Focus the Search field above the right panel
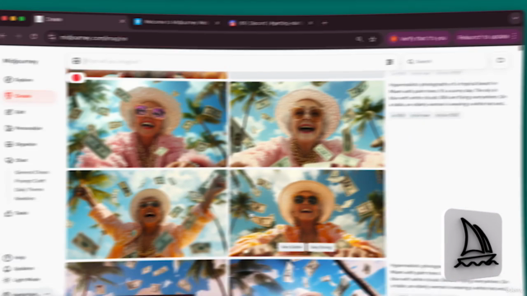The height and width of the screenshot is (296, 527). click(x=445, y=62)
